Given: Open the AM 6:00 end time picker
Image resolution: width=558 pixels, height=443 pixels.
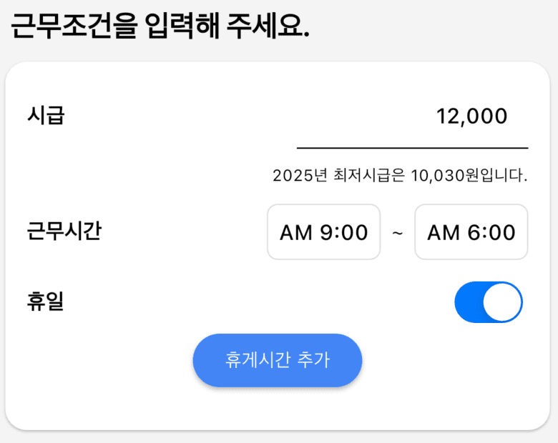Looking at the screenshot, I should tap(471, 232).
